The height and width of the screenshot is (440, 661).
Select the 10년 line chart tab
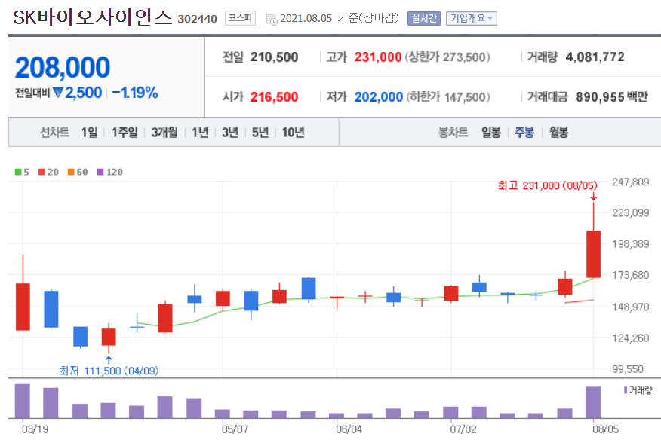coord(293,133)
